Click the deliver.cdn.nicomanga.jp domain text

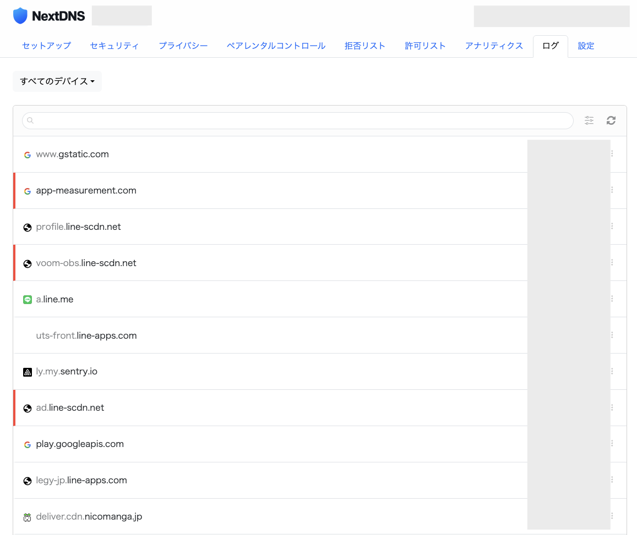tap(89, 516)
